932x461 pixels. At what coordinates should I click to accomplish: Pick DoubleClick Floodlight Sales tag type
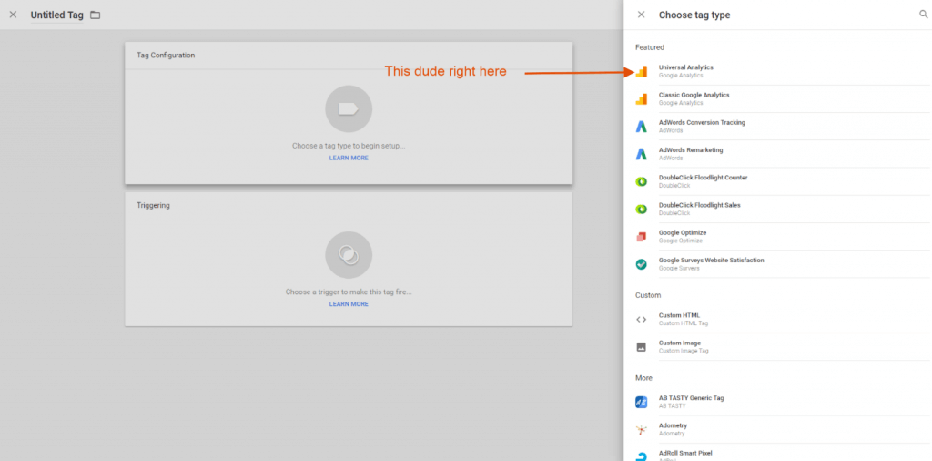tap(782, 209)
